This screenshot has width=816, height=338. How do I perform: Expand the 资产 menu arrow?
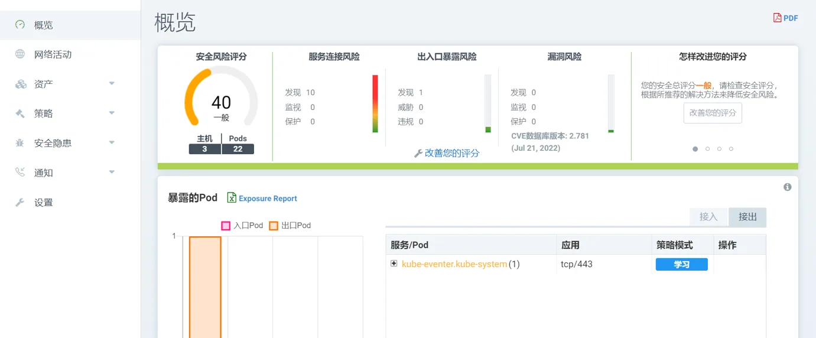(x=112, y=83)
